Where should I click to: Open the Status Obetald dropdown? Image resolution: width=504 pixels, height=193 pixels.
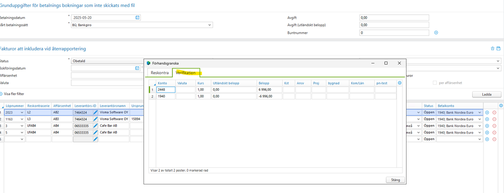tap(107, 61)
